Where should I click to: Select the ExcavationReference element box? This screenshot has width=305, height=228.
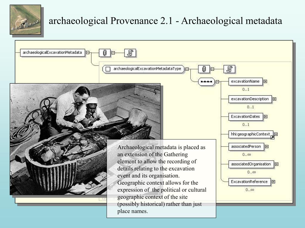click(250, 182)
